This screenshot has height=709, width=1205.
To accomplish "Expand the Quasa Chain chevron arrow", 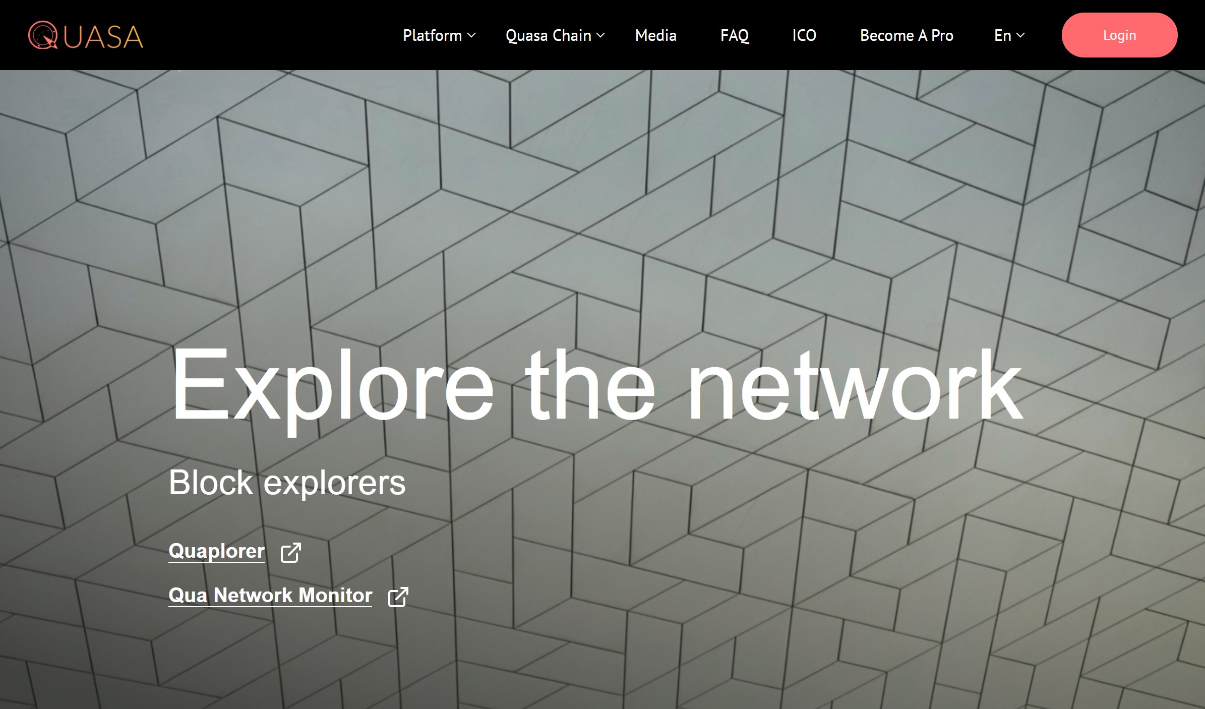I will pos(600,35).
